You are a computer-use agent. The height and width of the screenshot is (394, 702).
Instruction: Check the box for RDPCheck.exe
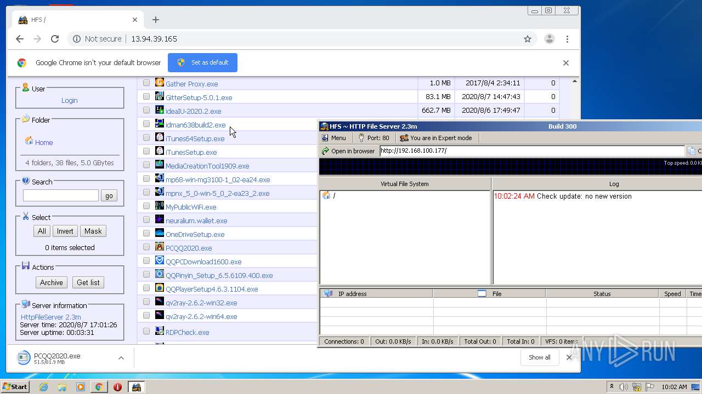(146, 331)
